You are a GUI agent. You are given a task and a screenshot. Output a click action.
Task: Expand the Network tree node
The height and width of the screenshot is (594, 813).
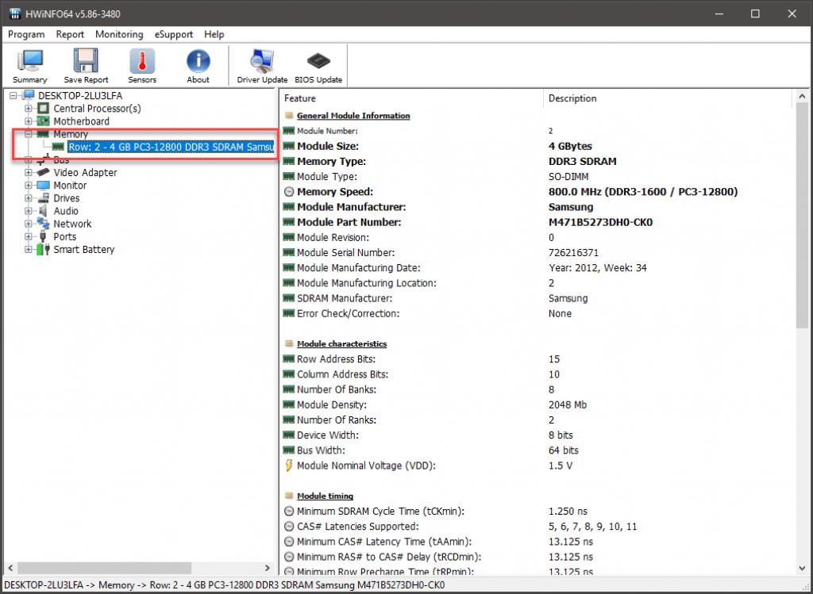[29, 224]
